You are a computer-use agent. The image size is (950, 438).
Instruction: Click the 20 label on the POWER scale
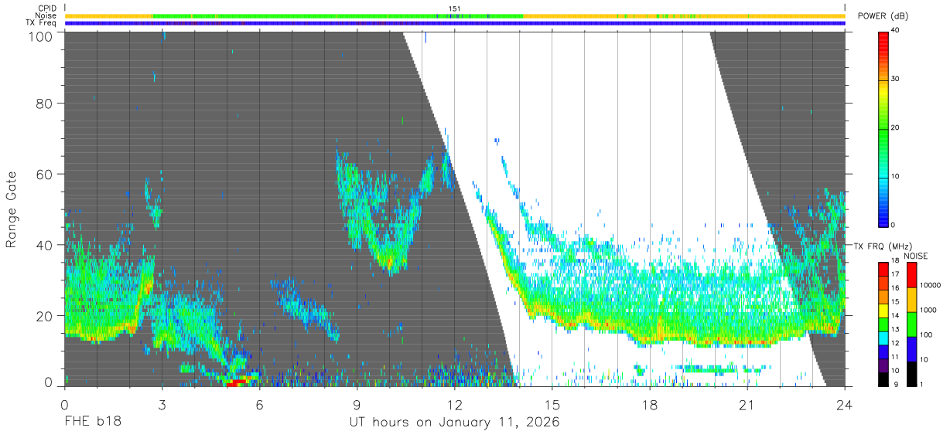pyautogui.click(x=895, y=128)
